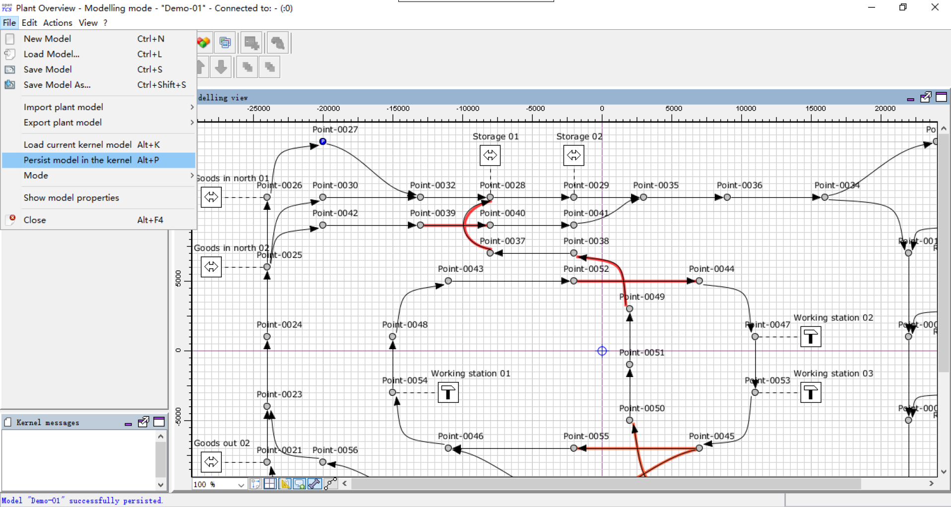Minimize the modelling view panel
This screenshot has height=507, width=951.
(x=910, y=99)
